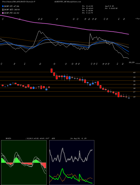Click the 'ADX' indicator label
140x185 pixels.
pos(53,138)
